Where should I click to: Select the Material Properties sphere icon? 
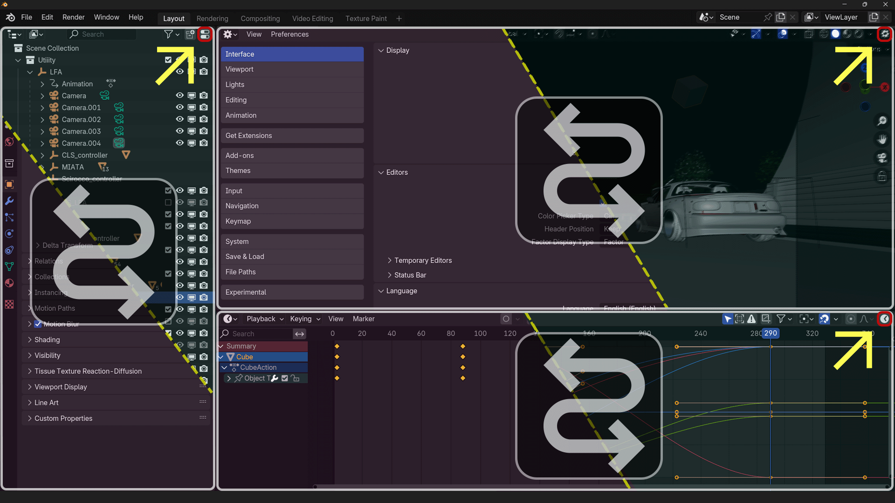click(x=9, y=283)
